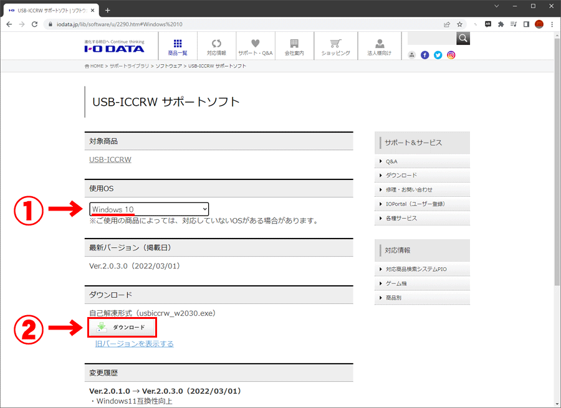Open 商品別 sidebar link
The height and width of the screenshot is (408, 561).
[x=422, y=298]
